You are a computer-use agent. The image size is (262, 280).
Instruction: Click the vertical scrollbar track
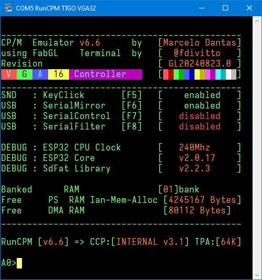[x=257, y=148]
